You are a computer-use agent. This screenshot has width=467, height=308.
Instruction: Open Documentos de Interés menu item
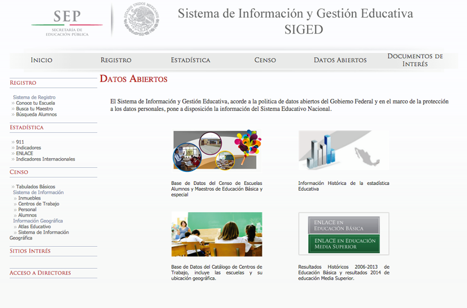click(x=415, y=60)
